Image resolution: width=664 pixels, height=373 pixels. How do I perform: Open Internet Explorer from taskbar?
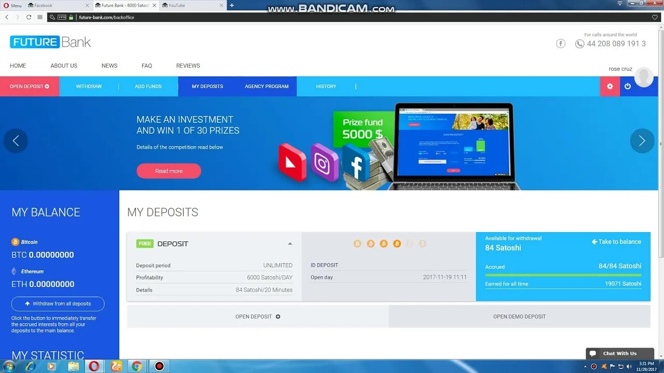(31, 366)
